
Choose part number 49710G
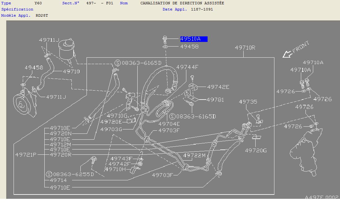point(117,116)
